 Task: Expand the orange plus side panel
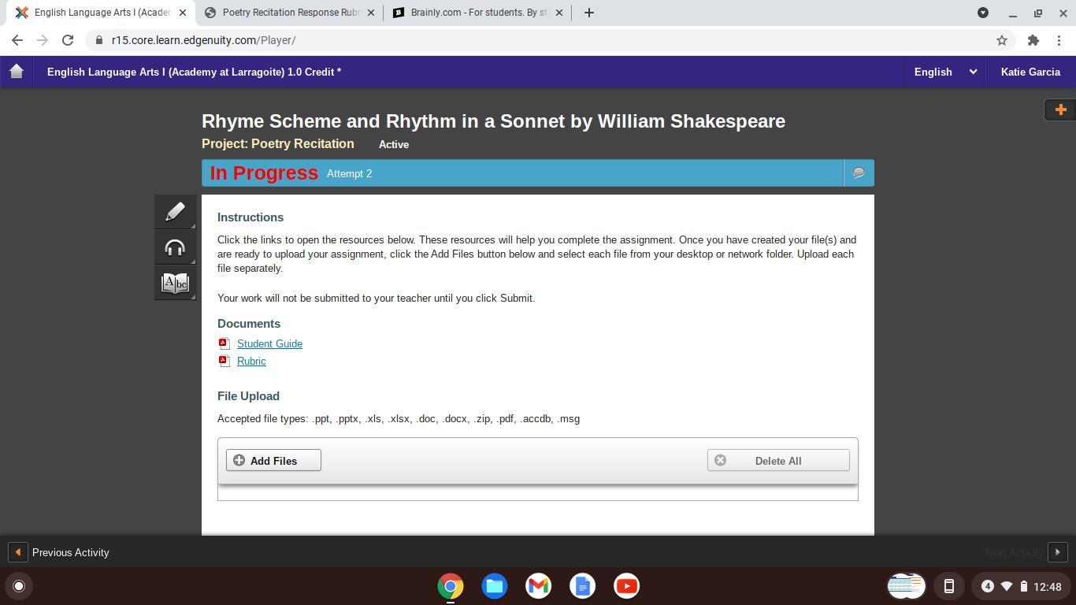point(1060,109)
